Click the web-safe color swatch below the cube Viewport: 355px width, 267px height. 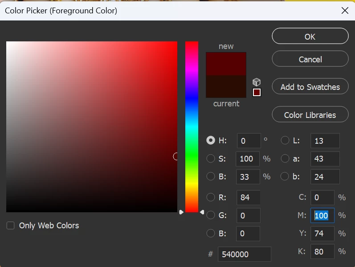coord(257,92)
